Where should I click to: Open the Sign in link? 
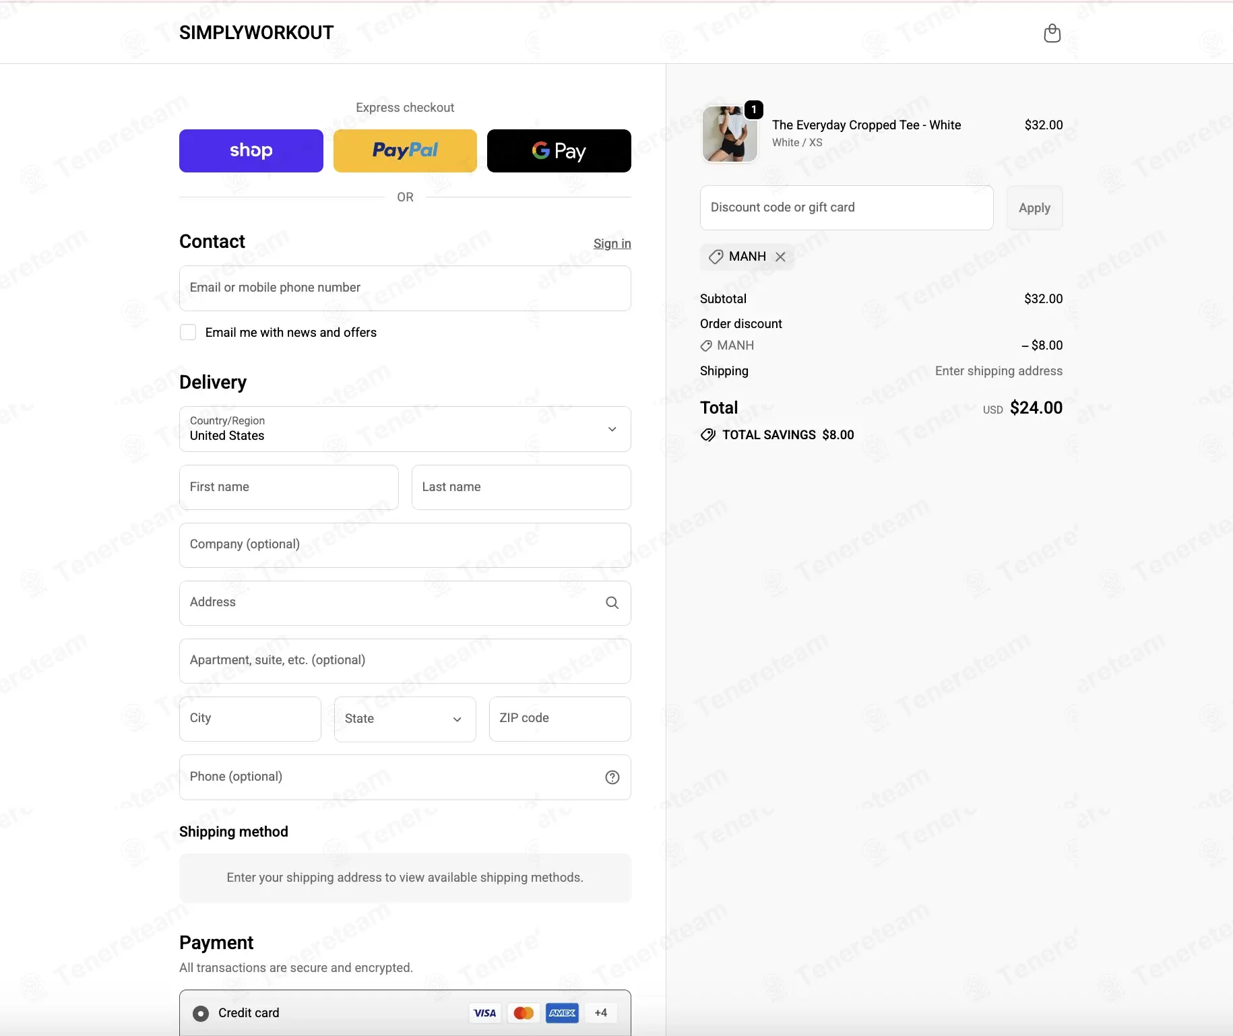[612, 244]
